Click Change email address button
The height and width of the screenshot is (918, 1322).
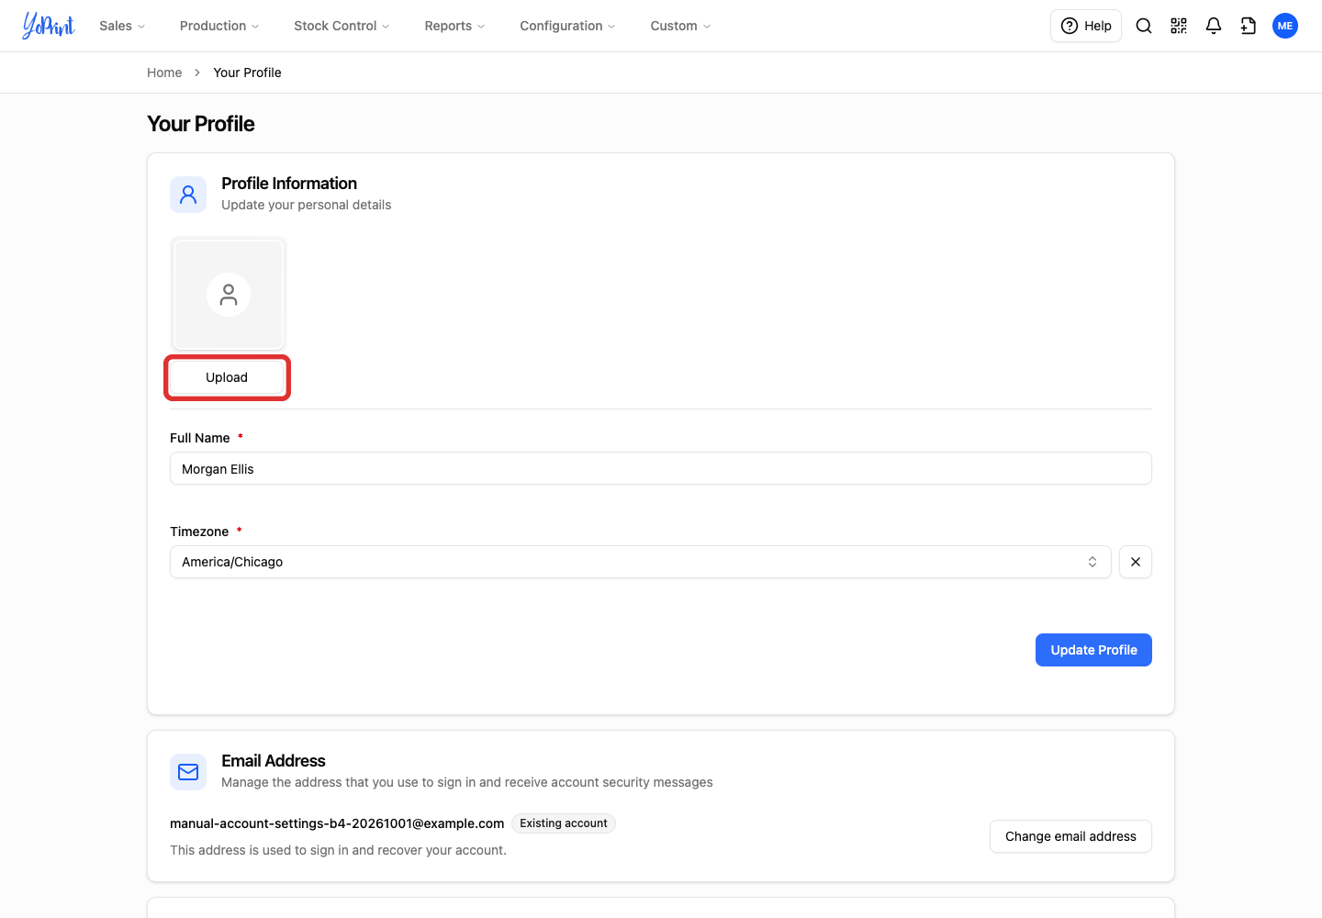pos(1070,836)
